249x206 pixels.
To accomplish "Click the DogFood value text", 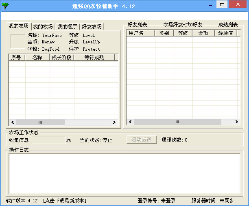I will pos(51,49).
